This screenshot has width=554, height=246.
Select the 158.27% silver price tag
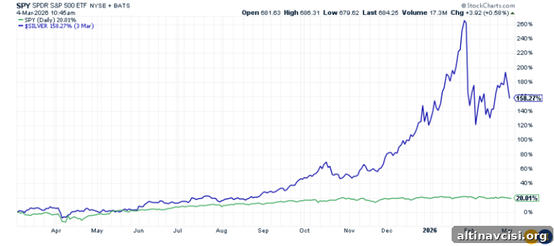click(528, 98)
